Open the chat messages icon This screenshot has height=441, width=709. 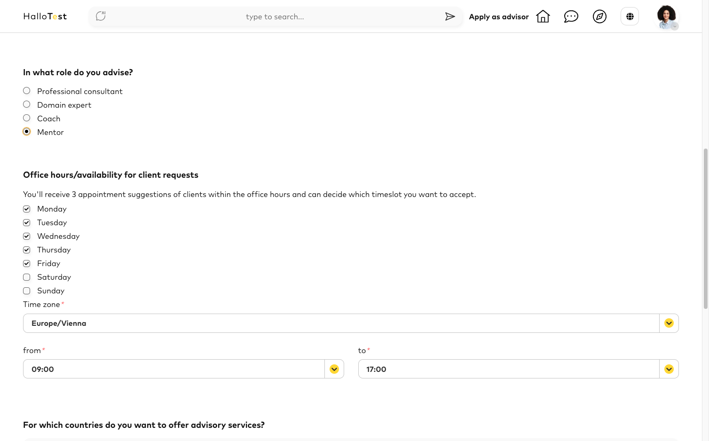click(571, 16)
